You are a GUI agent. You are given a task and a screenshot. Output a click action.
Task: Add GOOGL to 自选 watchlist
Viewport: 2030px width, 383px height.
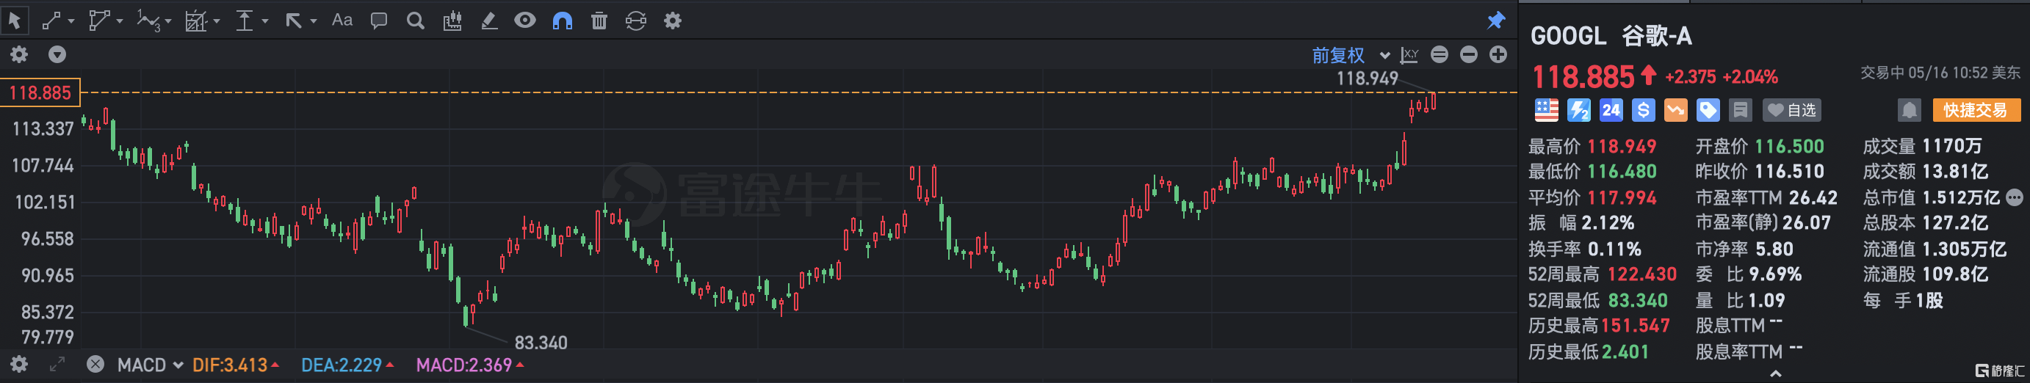point(1791,110)
